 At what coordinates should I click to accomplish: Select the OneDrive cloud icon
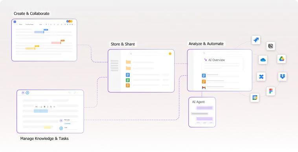point(263,60)
